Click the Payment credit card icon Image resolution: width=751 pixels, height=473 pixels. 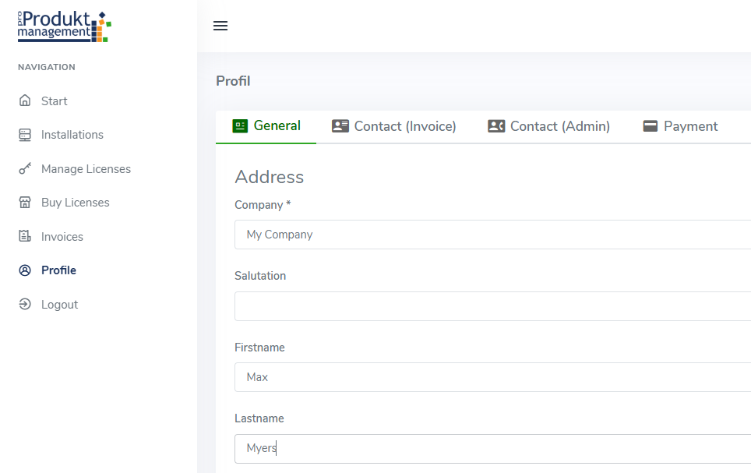pos(651,126)
